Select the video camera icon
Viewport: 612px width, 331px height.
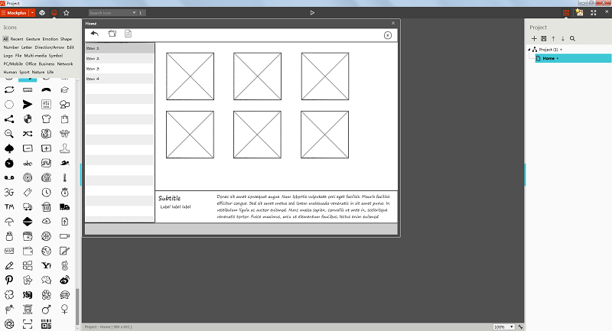coord(65,236)
